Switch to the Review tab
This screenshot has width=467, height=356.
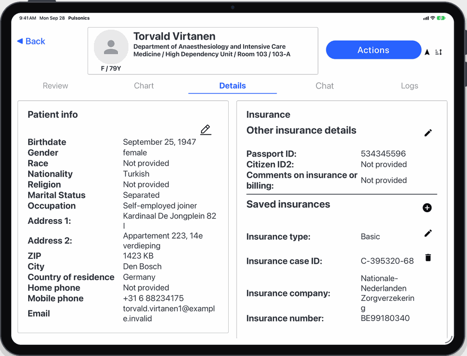[x=55, y=86]
